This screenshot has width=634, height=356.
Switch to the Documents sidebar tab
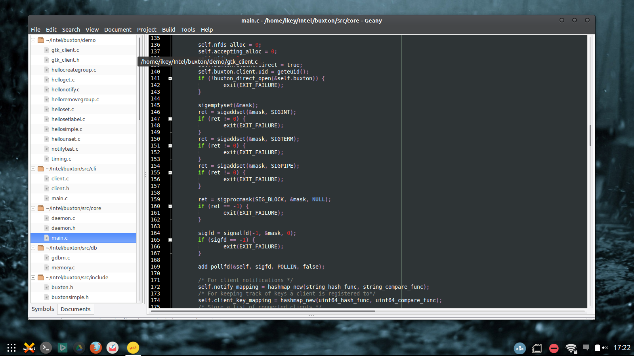[x=76, y=309]
